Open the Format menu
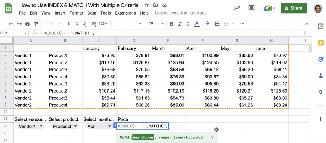 coord(77,13)
